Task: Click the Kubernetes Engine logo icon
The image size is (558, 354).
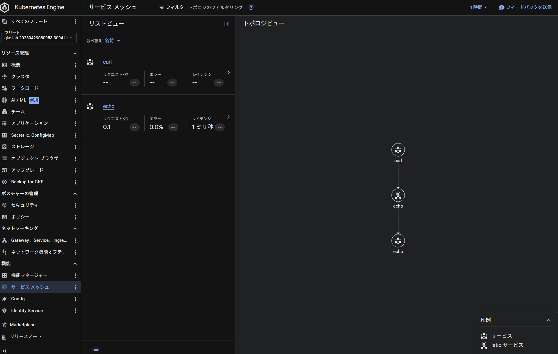Action: [5, 7]
